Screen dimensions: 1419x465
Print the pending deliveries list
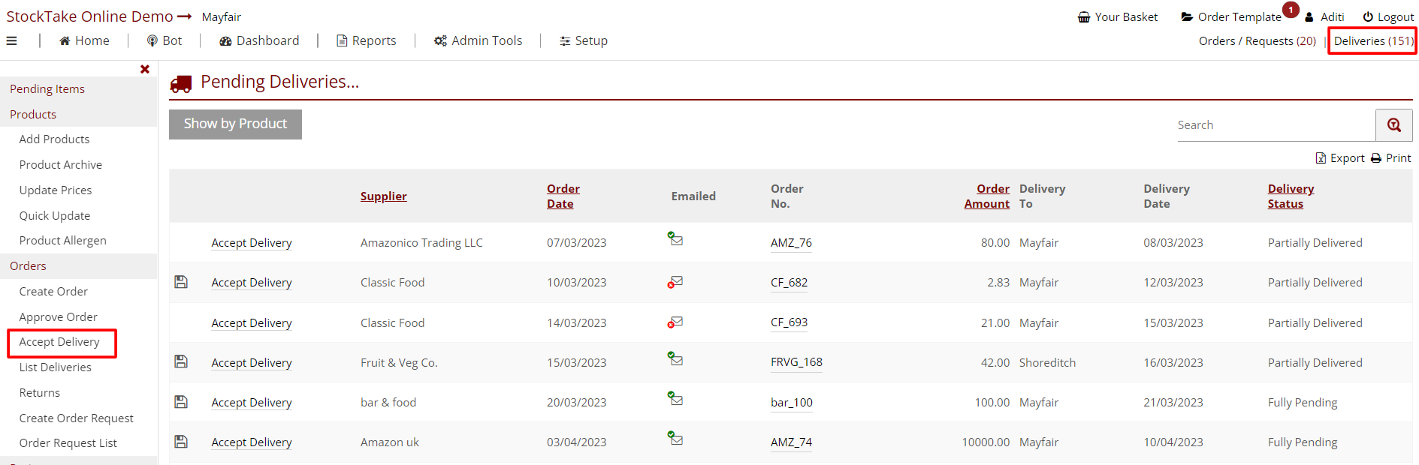1391,158
